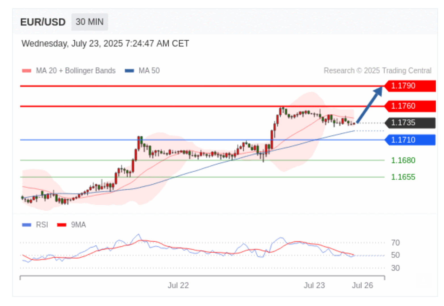Click the date line 'Wednesday, July 23, 2025 7:24:47 AM CET'
This screenshot has width=444, height=306.
[x=105, y=43]
